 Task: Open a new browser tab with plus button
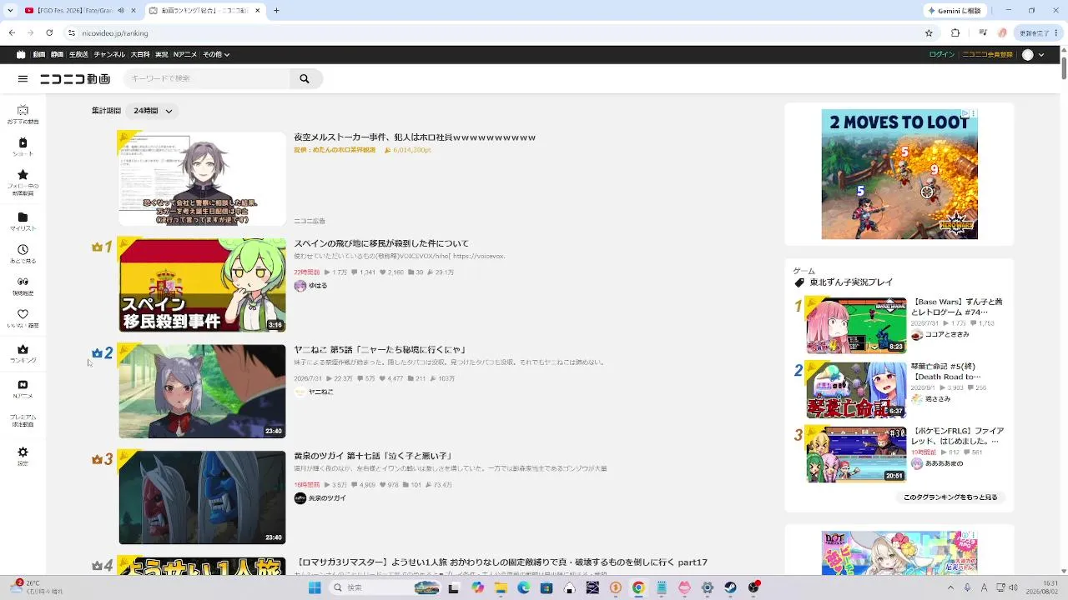(276, 11)
